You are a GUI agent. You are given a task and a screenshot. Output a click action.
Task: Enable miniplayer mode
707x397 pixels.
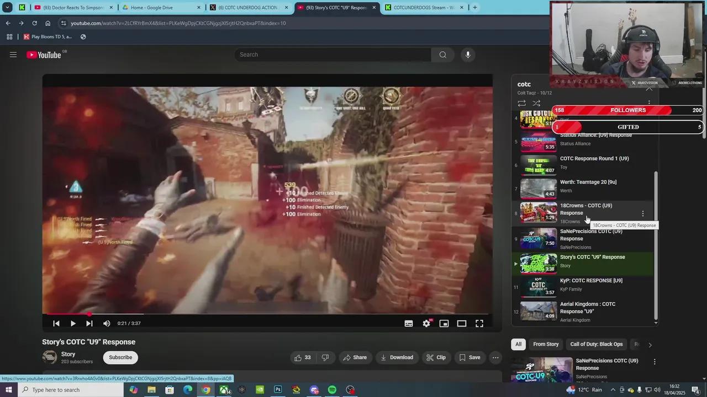click(444, 324)
